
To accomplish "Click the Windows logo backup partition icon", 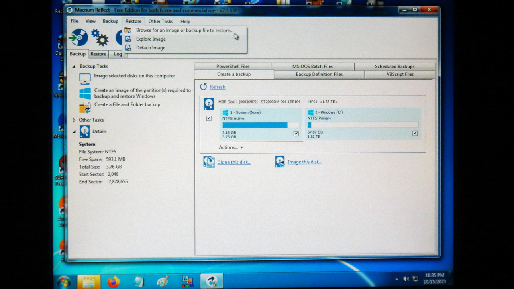I will (x=85, y=94).
